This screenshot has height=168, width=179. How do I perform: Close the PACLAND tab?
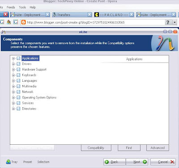click(132, 15)
